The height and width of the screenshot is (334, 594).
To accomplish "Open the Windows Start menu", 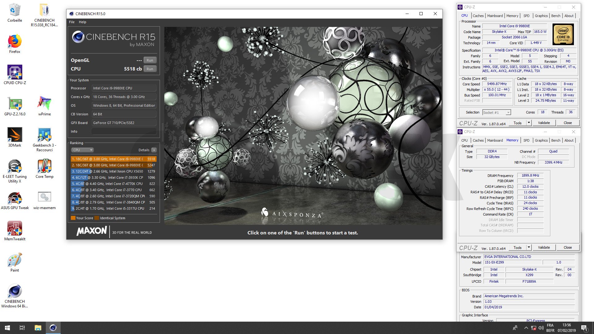I will pyautogui.click(x=7, y=328).
